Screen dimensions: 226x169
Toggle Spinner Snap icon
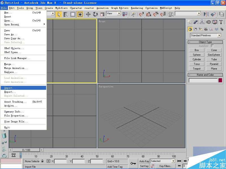(x=163, y=14)
